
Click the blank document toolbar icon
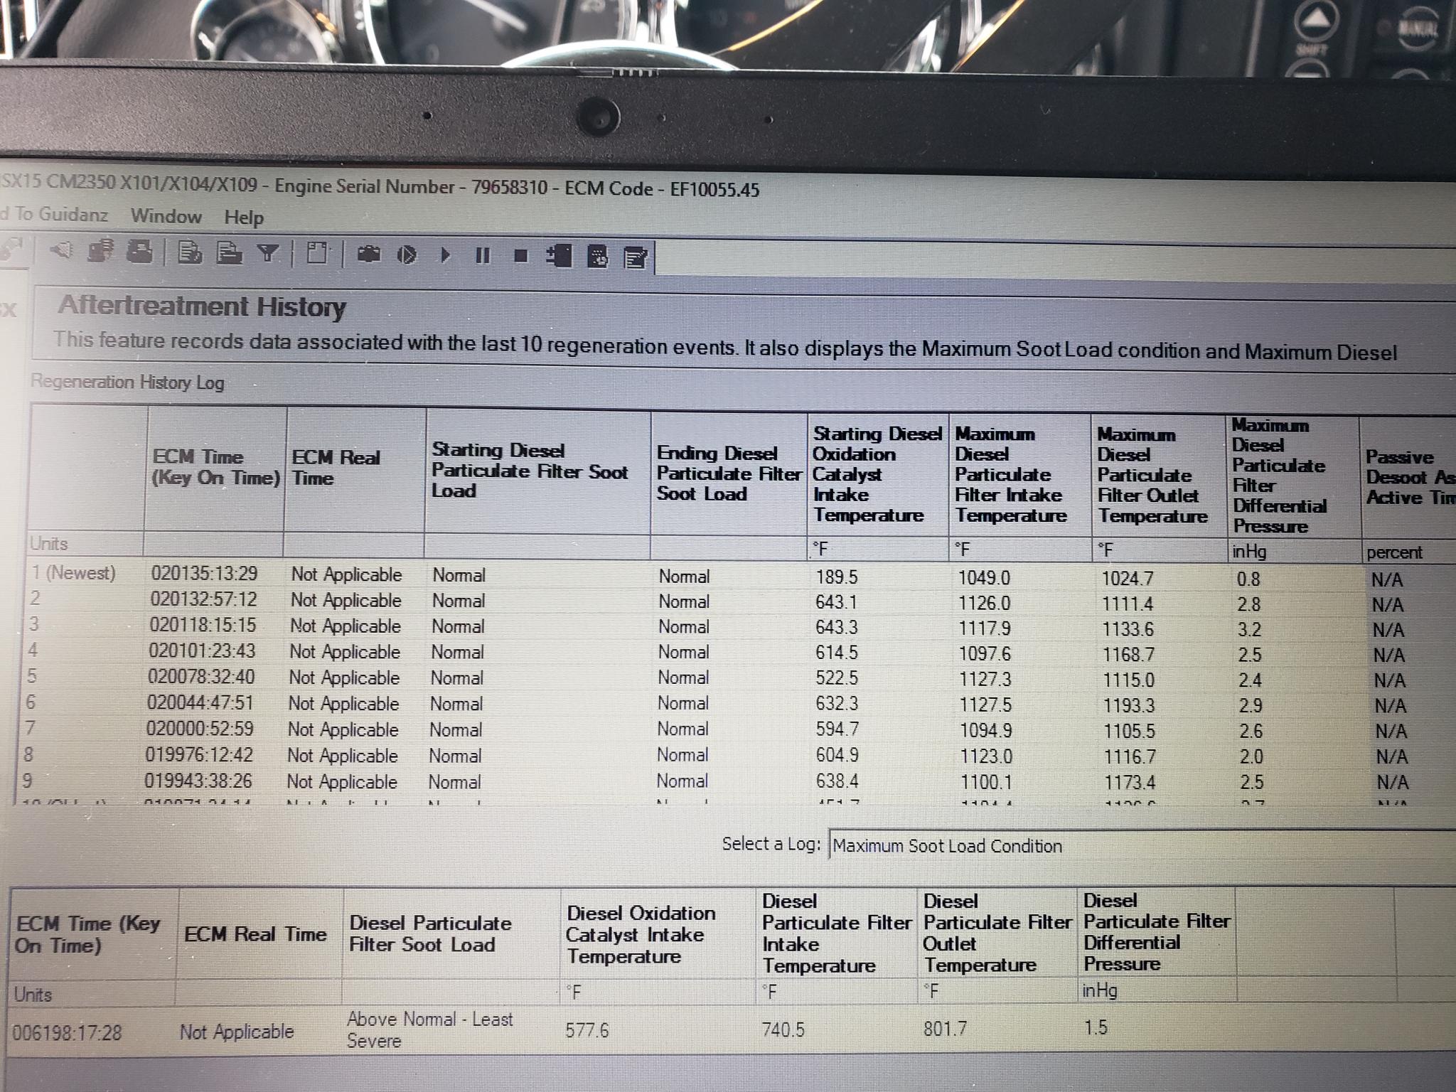coord(317,254)
